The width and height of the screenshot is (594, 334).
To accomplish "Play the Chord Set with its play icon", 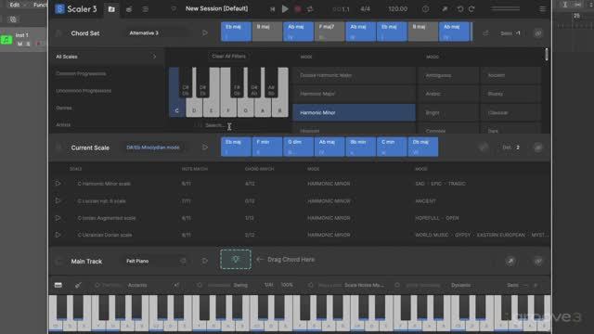I will [x=205, y=33].
